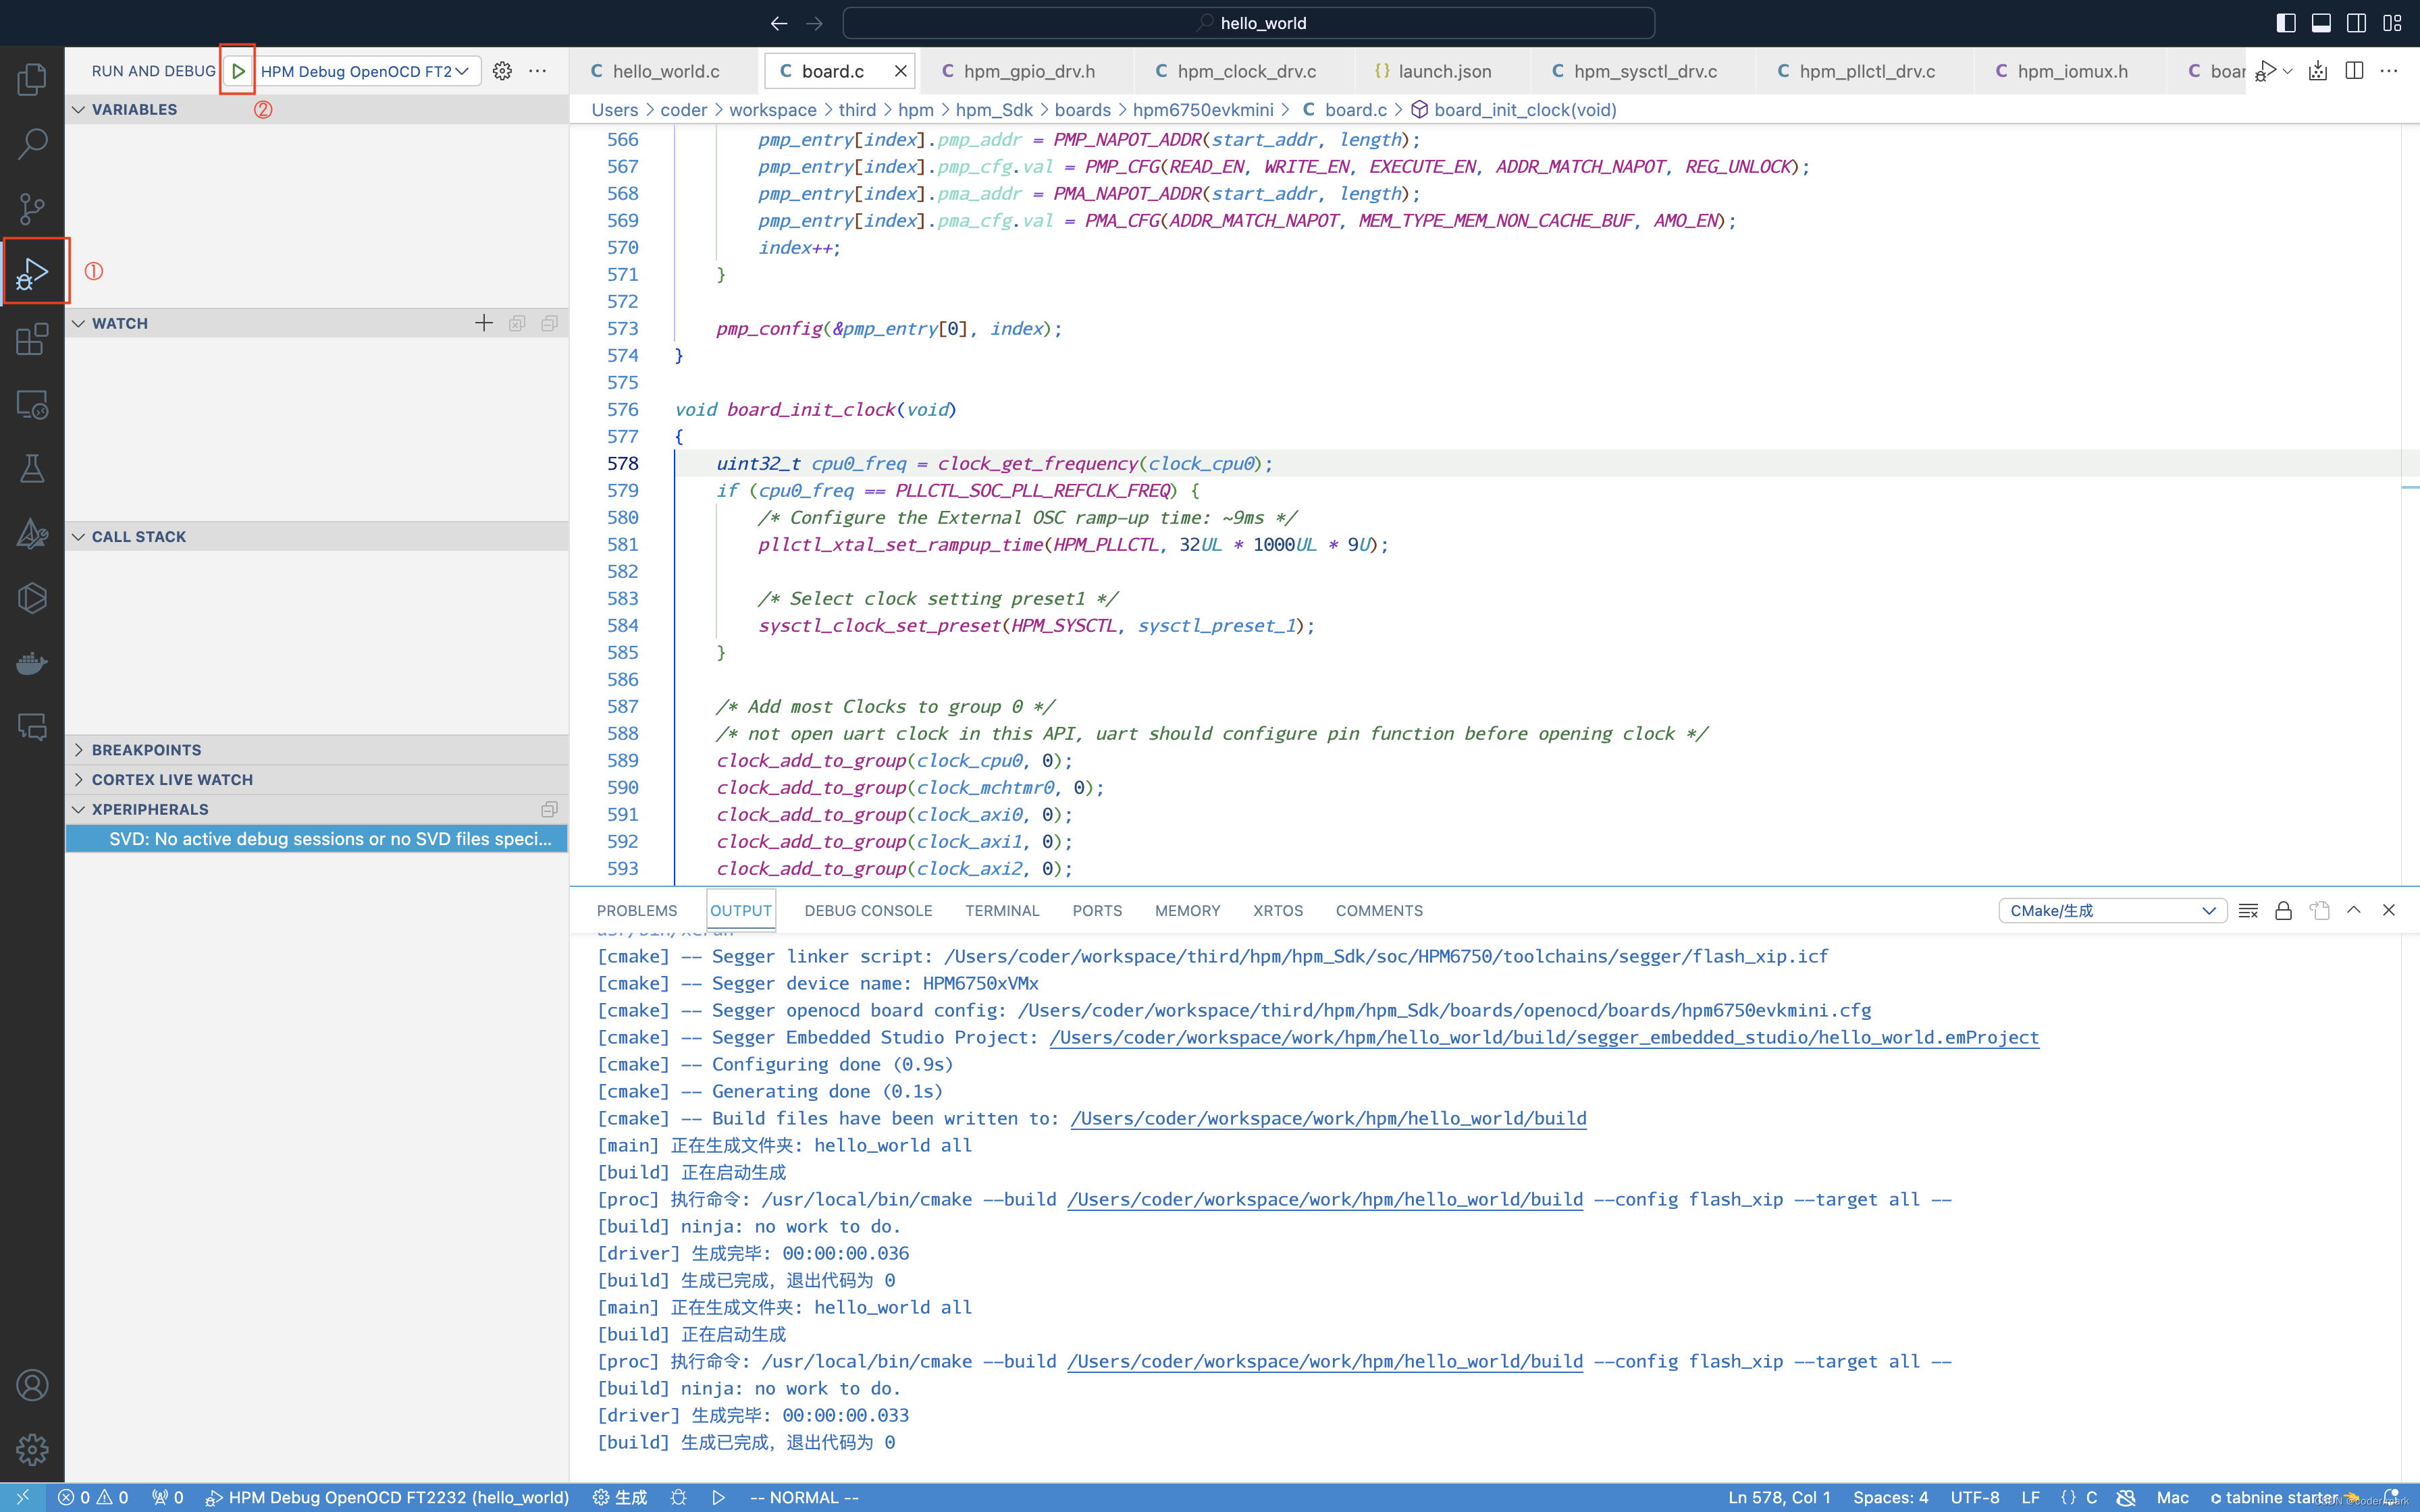Switch to the hello_world.c editor tab
The image size is (2420, 1512).
click(665, 71)
